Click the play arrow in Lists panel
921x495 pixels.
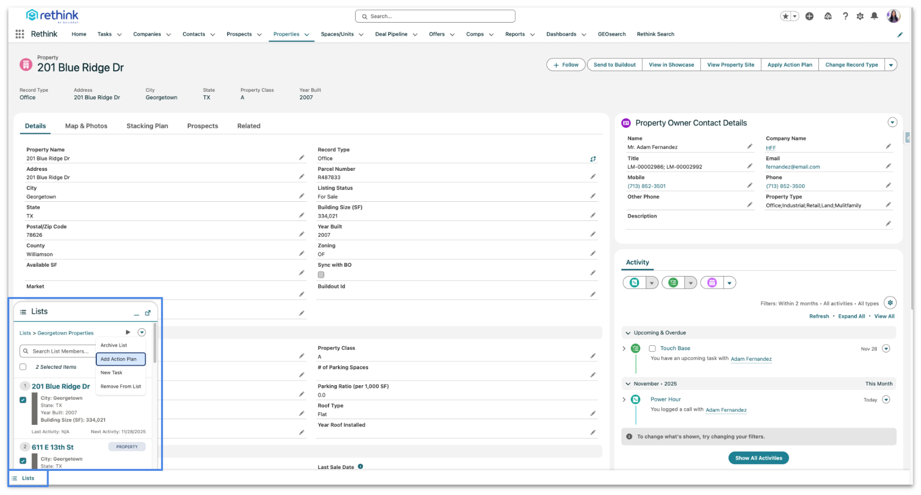(128, 332)
